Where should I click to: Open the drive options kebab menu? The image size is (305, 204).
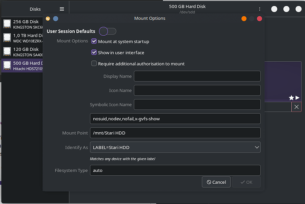260,9
